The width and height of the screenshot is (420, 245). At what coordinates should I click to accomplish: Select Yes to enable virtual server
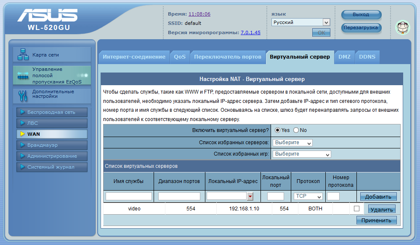[277, 130]
